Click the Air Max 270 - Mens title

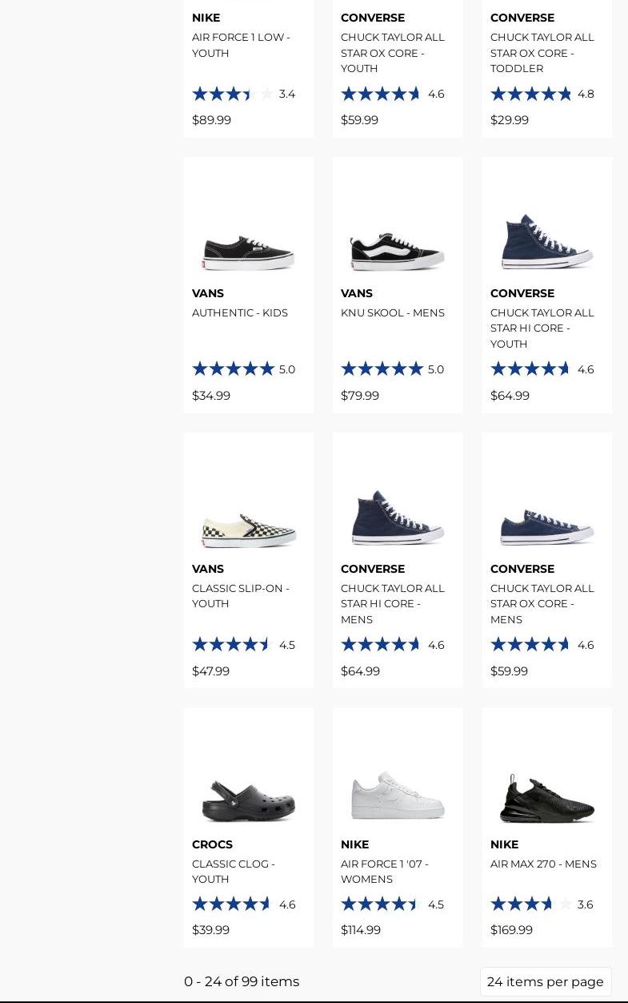point(543,864)
